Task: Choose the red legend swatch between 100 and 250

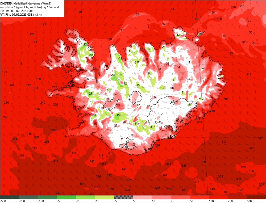Action: (x=218, y=197)
